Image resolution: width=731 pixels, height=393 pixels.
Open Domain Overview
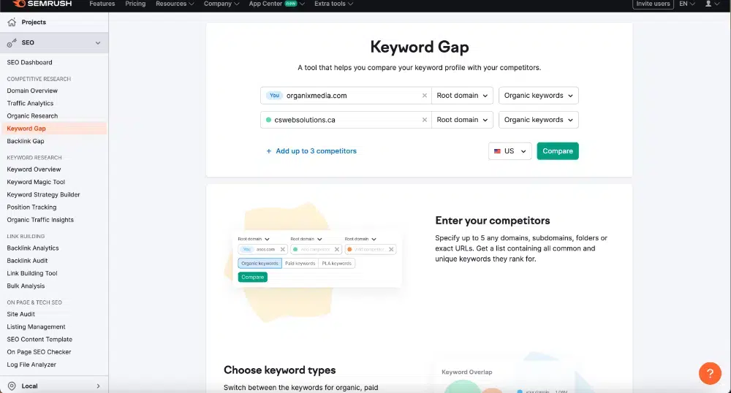32,91
